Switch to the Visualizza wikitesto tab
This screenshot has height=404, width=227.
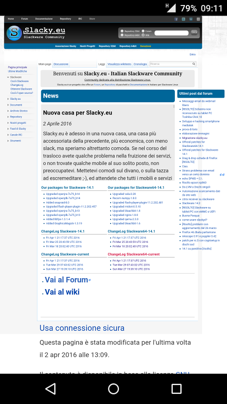pyautogui.click(x=119, y=64)
